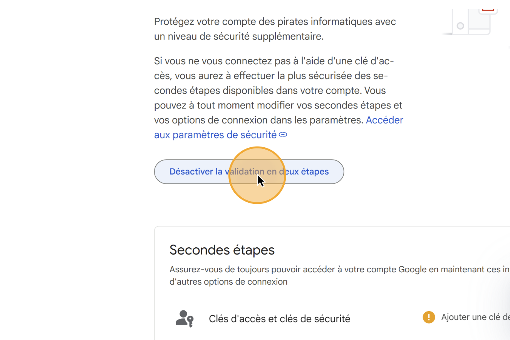
Task: Click the orange exclamation warning icon
Action: 429,317
